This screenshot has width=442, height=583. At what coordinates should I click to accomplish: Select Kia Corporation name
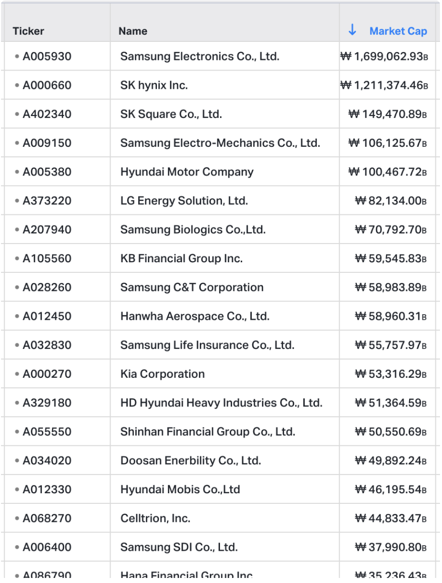(x=162, y=374)
